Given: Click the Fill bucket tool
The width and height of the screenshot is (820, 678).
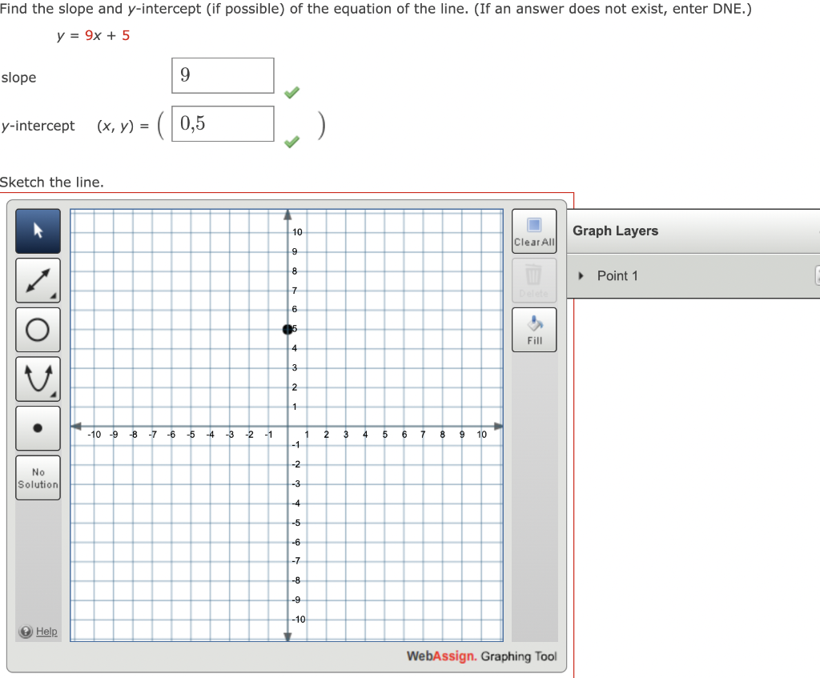Looking at the screenshot, I should click(533, 328).
